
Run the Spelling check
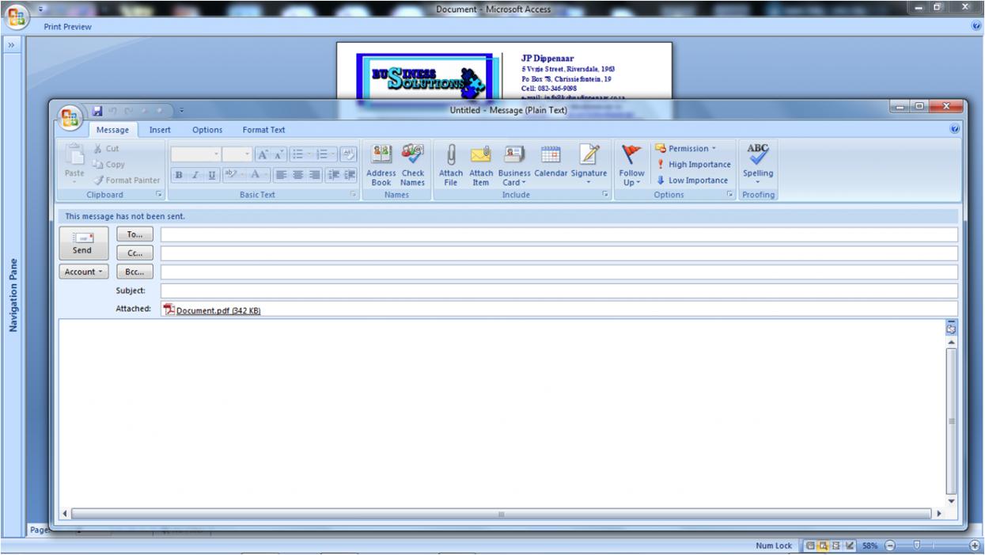coord(757,165)
